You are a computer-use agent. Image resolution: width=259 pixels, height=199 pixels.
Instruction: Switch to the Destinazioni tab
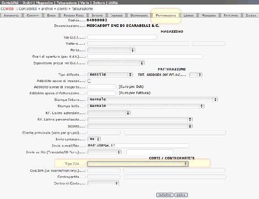click(139, 16)
